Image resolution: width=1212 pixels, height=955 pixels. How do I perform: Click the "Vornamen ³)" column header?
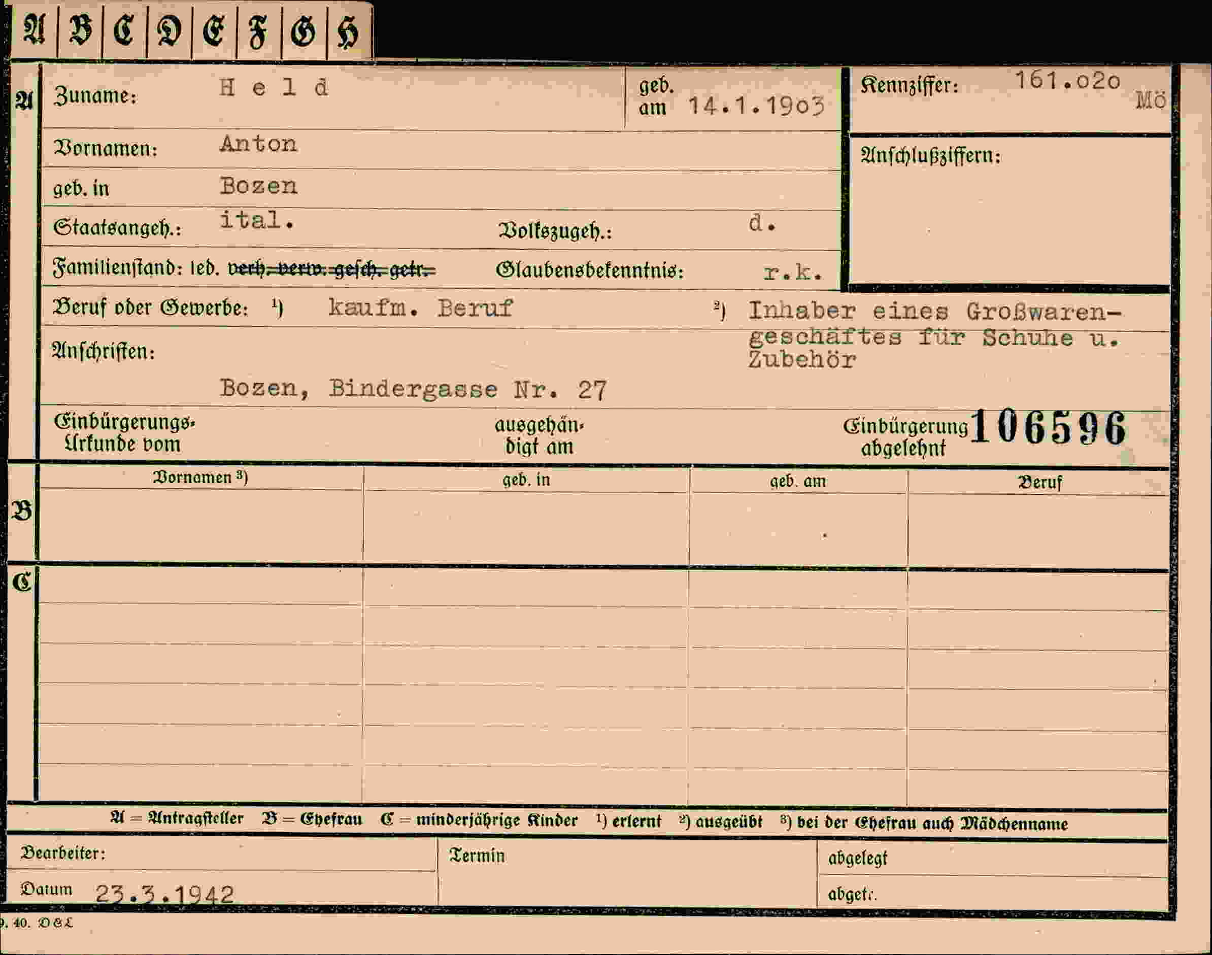click(200, 477)
